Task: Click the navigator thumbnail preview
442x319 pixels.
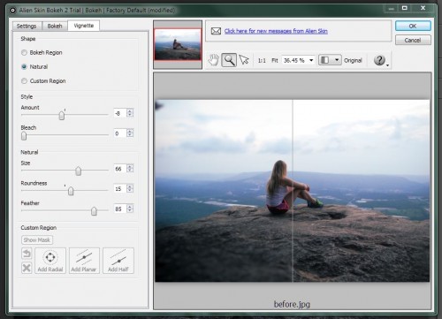Action: tap(178, 45)
